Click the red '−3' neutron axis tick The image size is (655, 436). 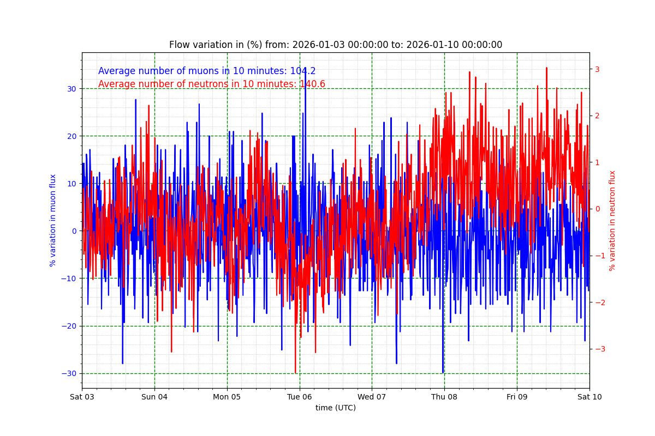[599, 349]
